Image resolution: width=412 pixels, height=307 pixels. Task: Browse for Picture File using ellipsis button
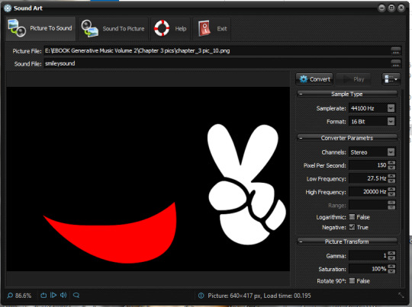click(396, 50)
